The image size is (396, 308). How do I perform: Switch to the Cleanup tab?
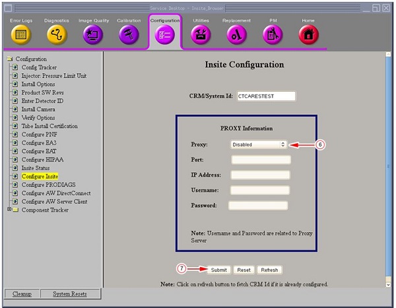(x=22, y=293)
